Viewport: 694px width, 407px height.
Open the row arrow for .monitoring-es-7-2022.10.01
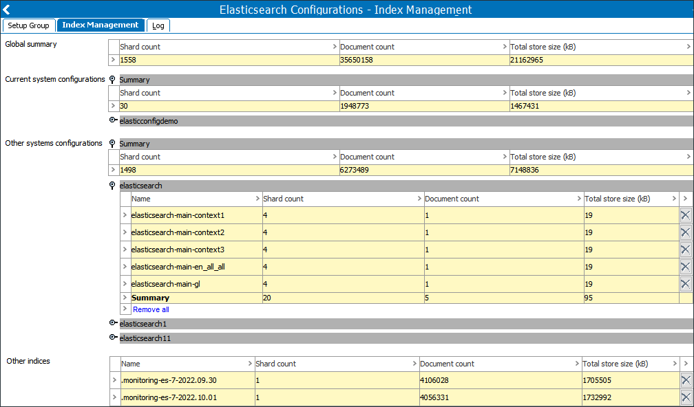coord(115,397)
